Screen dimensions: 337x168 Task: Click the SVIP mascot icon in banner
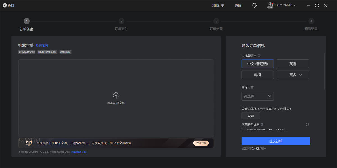click(29, 143)
